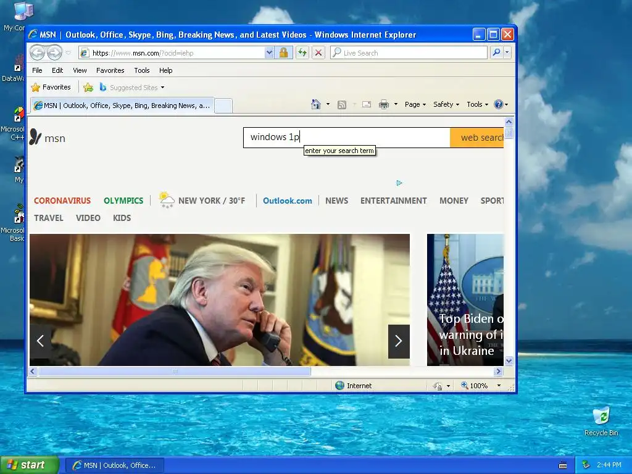Click the Internet zone globe in status bar
The height and width of the screenshot is (474, 632).
pos(340,386)
